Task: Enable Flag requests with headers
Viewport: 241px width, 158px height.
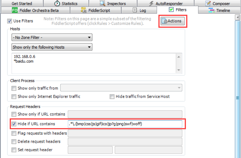Action: tap(14, 133)
